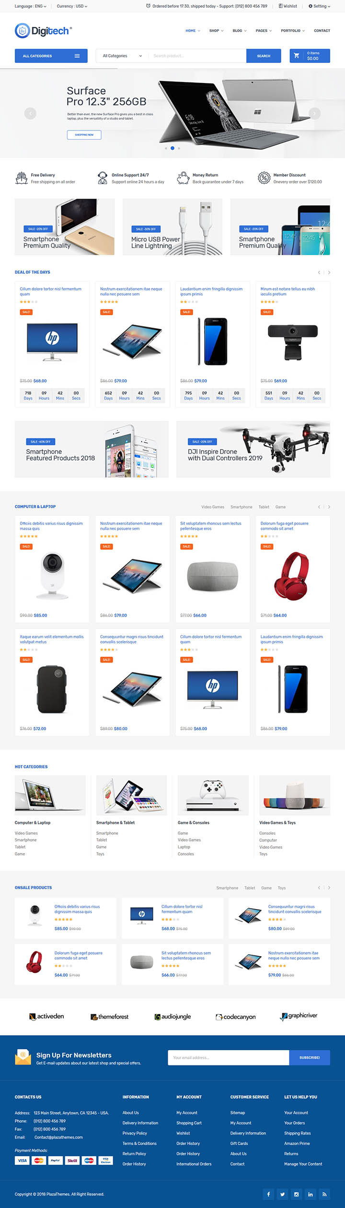Expand the Language ENG dropdown
The width and height of the screenshot is (345, 1208).
(x=31, y=6)
